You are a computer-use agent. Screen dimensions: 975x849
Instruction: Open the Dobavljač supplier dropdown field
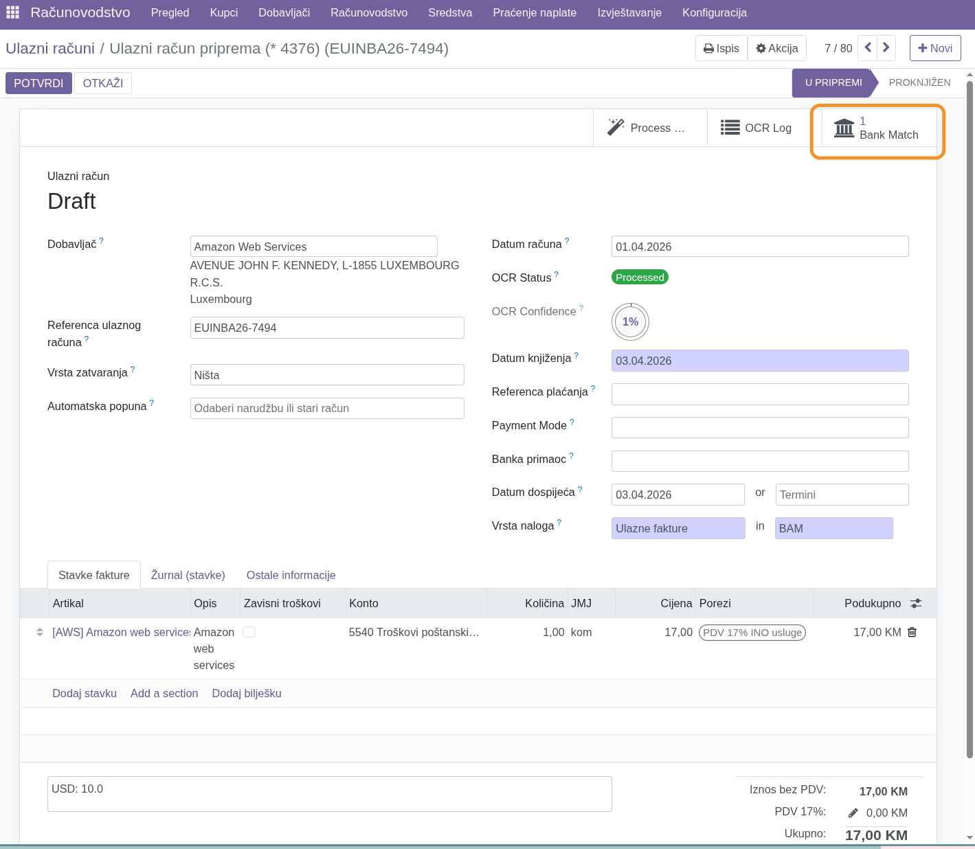(313, 247)
